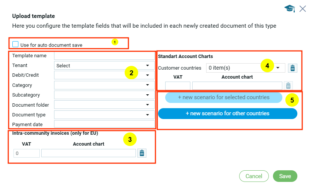Expand the Debit/Credit dropdown
Image resolution: width=309 pixels, height=192 pixels.
click(104, 75)
